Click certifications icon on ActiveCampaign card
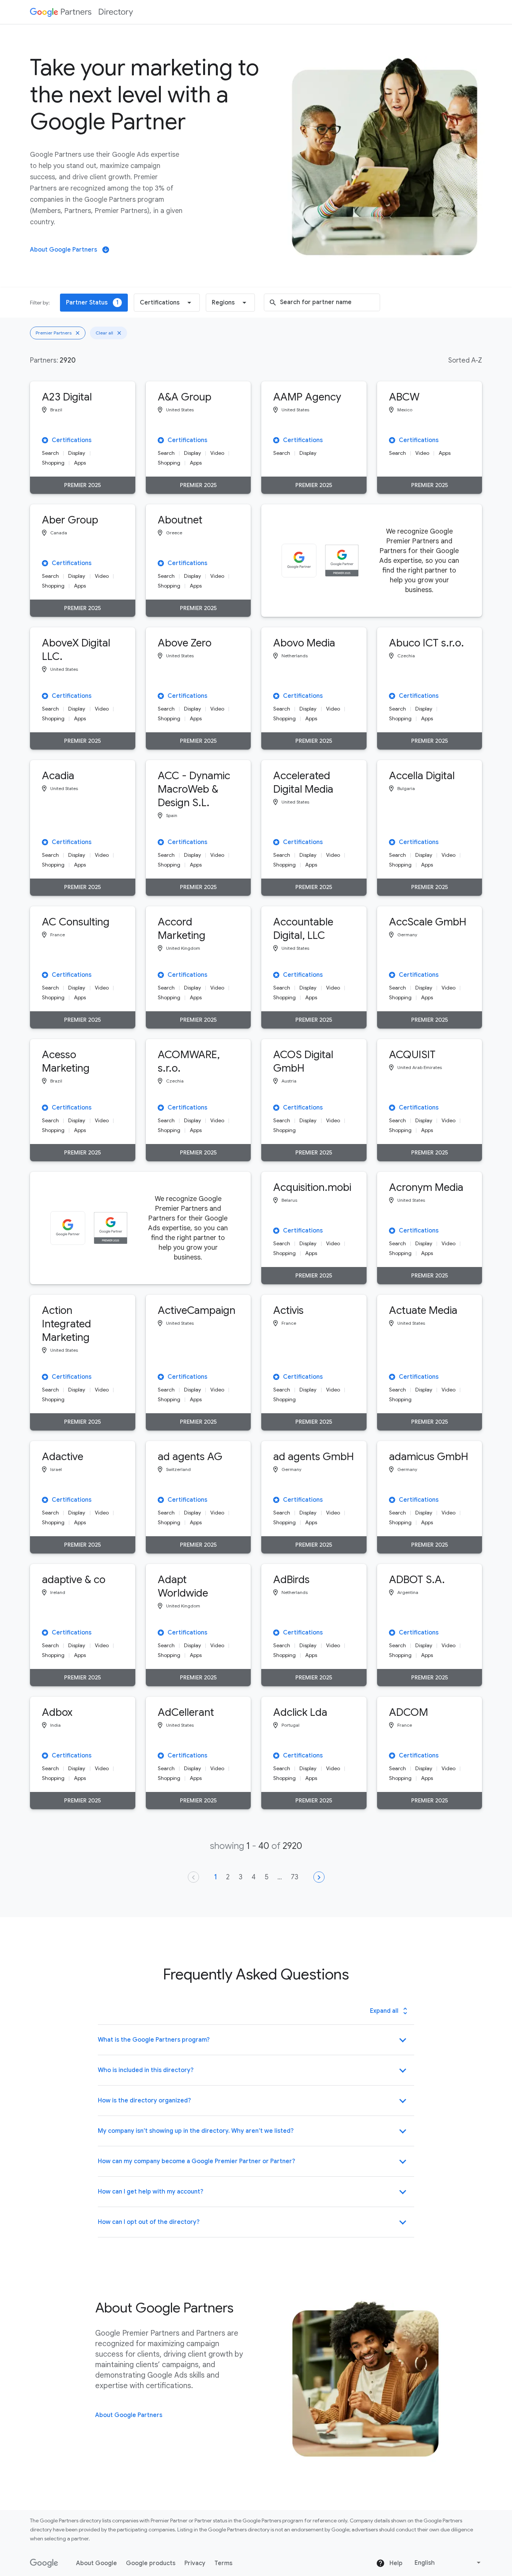Viewport: 512px width, 2576px height. [x=161, y=1377]
